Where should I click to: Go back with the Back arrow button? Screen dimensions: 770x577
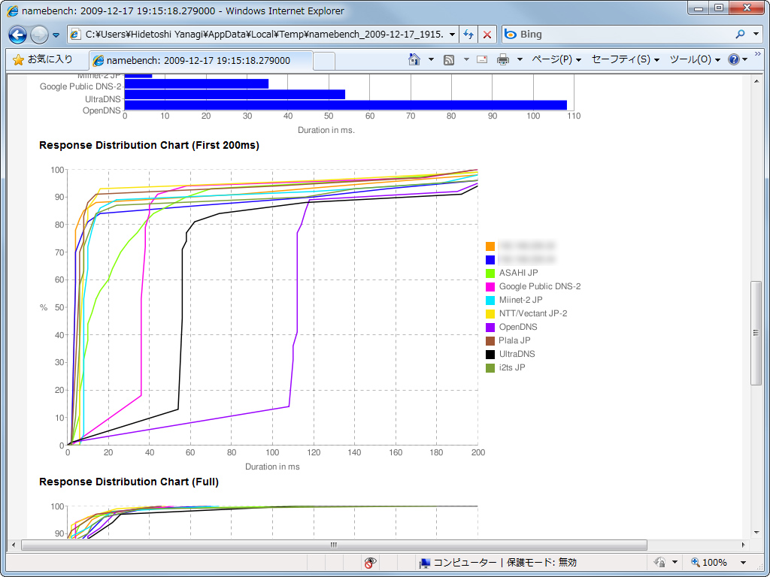(18, 35)
